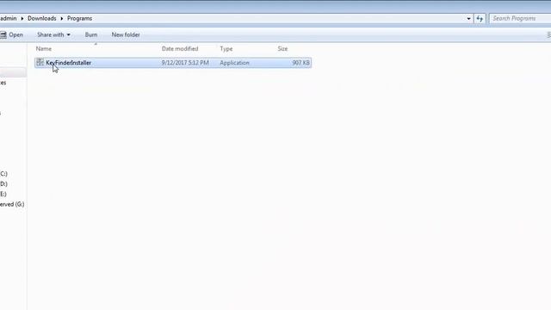Click the Burn toolbar button
Screen dimensions: 551x310
pyautogui.click(x=91, y=34)
